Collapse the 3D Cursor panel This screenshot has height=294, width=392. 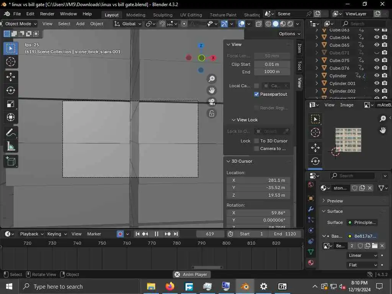click(228, 161)
